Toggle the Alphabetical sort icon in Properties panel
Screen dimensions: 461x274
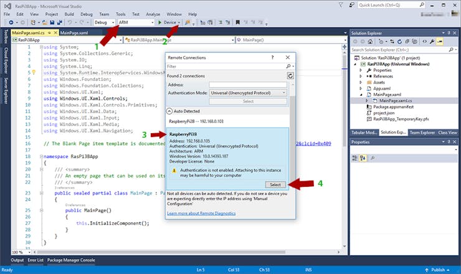[363, 158]
